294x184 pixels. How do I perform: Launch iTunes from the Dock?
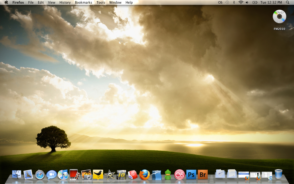[63, 175]
